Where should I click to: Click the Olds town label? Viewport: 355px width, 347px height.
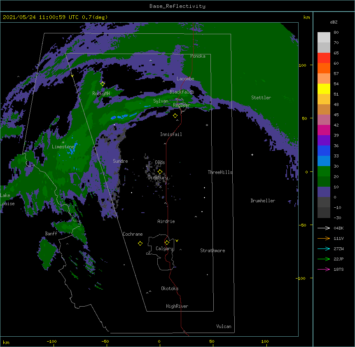[160, 162]
